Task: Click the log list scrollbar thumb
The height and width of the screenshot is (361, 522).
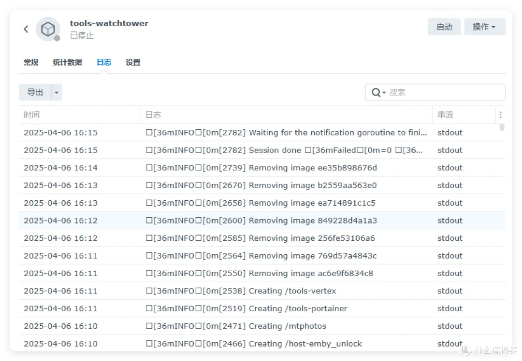Action: coord(502,127)
